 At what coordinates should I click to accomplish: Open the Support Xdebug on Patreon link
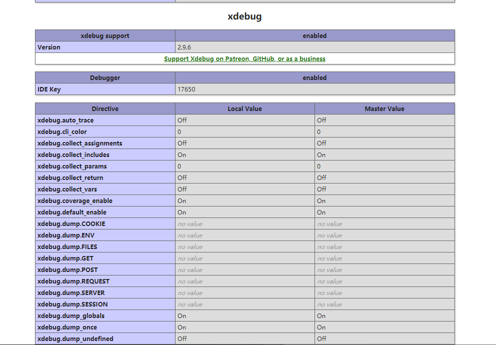pos(244,59)
